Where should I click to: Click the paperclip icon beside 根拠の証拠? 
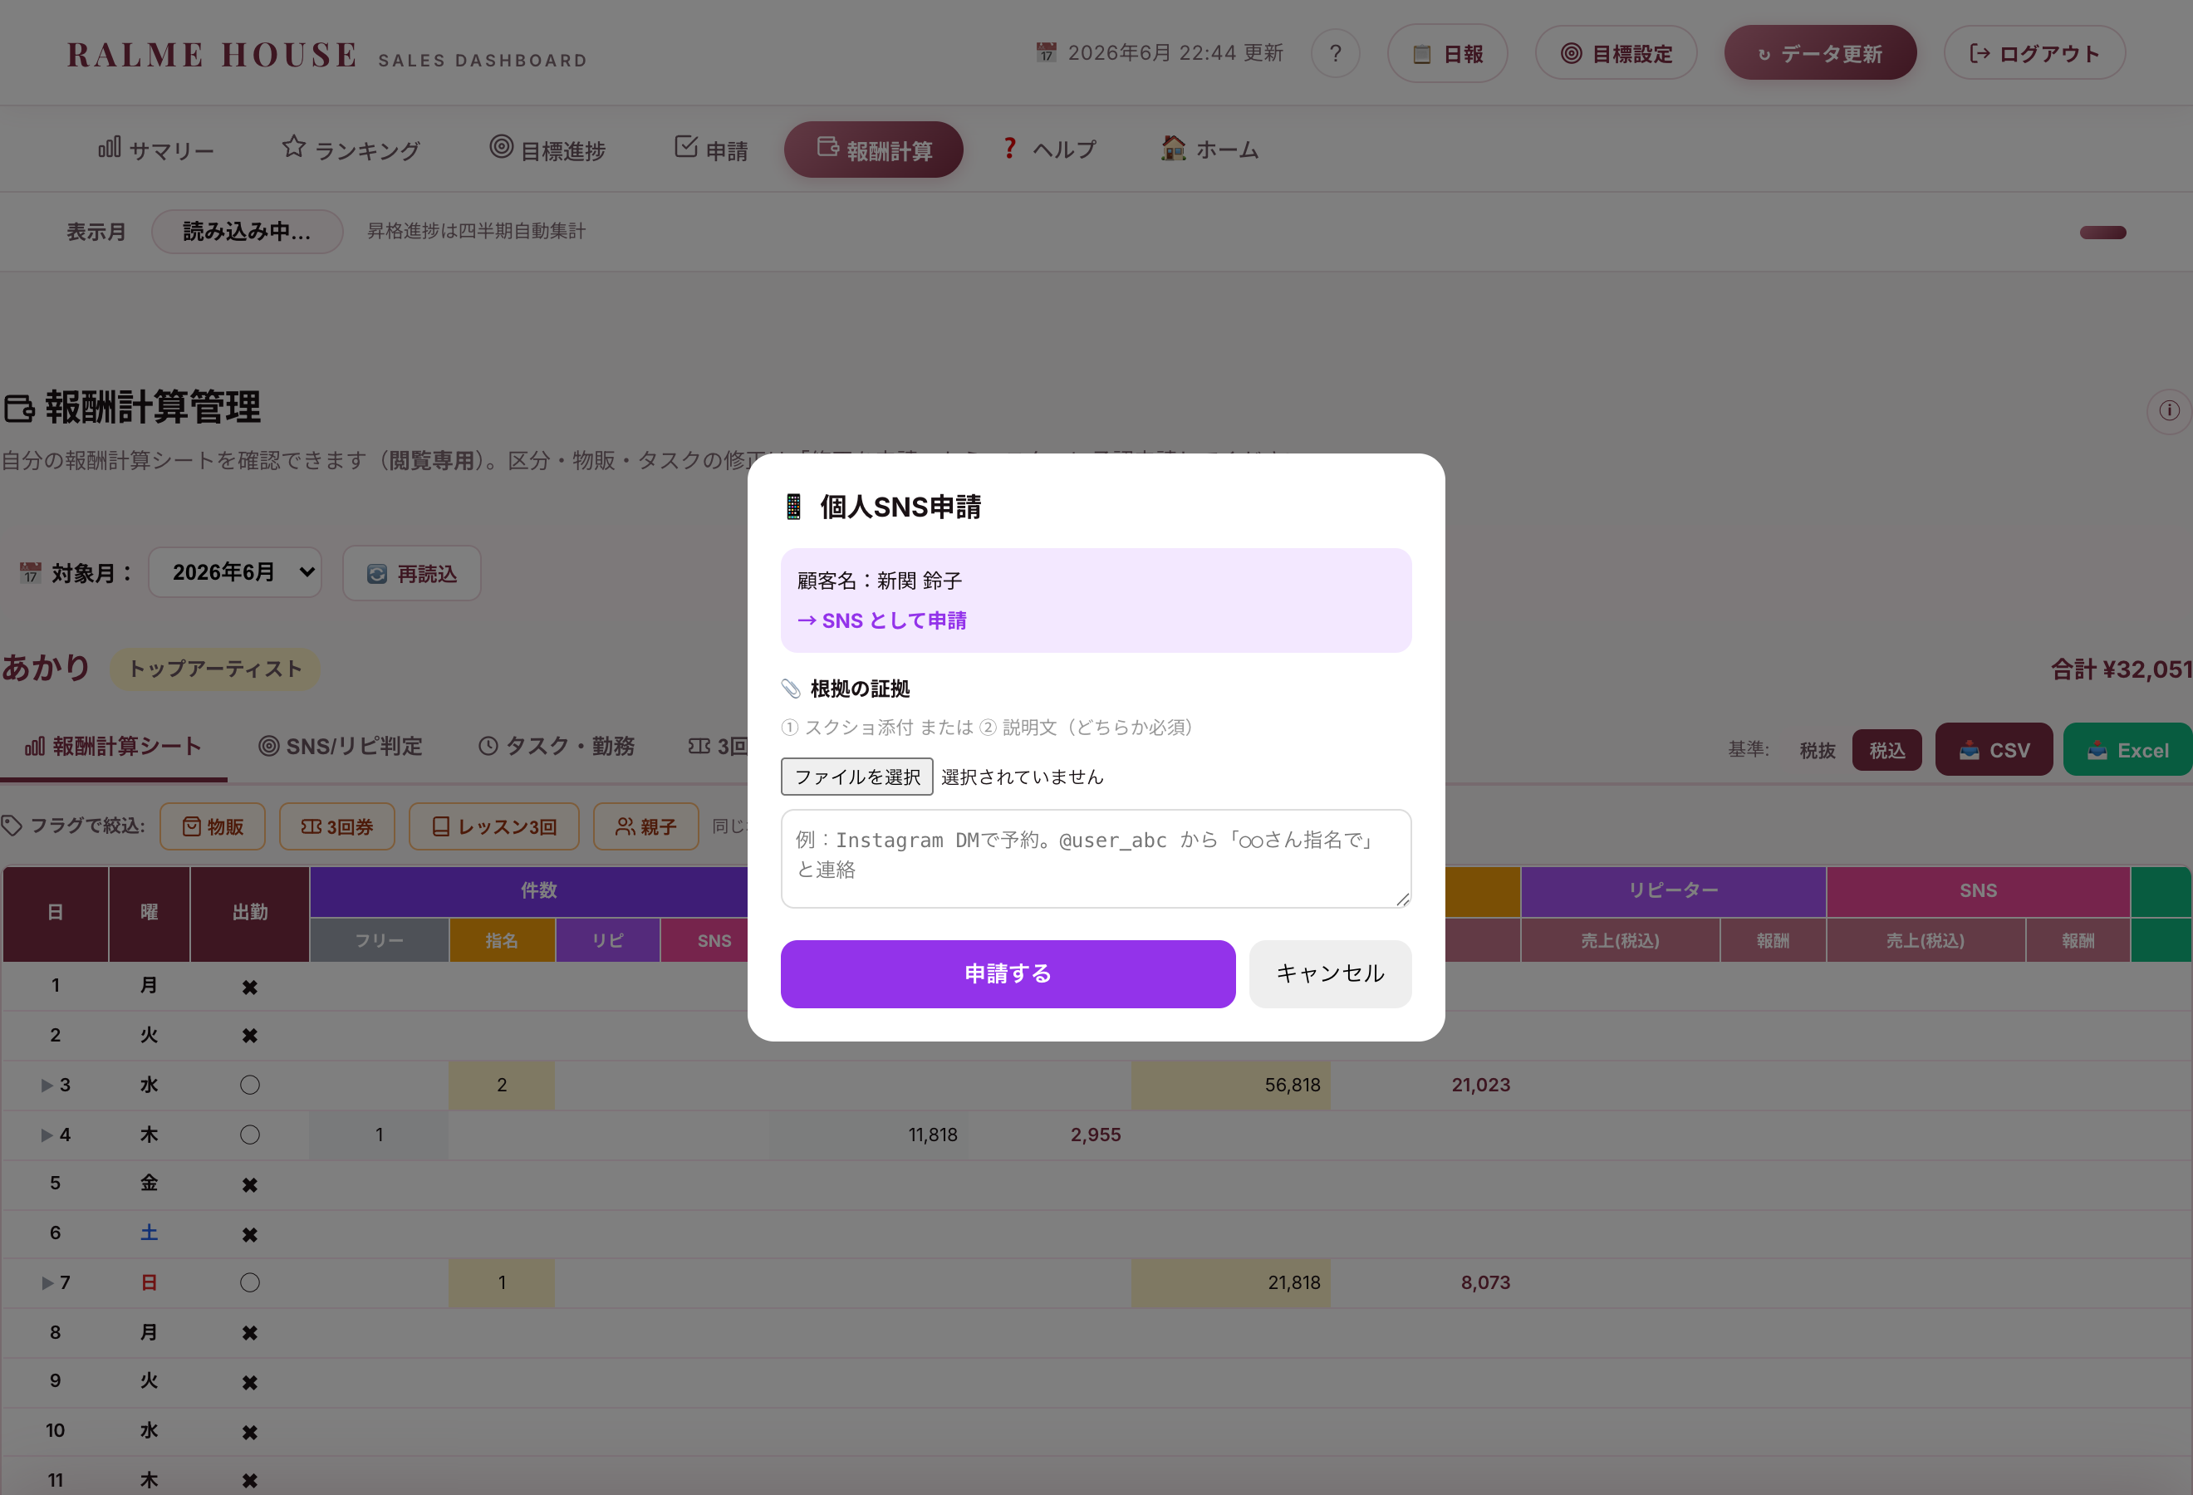coord(791,689)
